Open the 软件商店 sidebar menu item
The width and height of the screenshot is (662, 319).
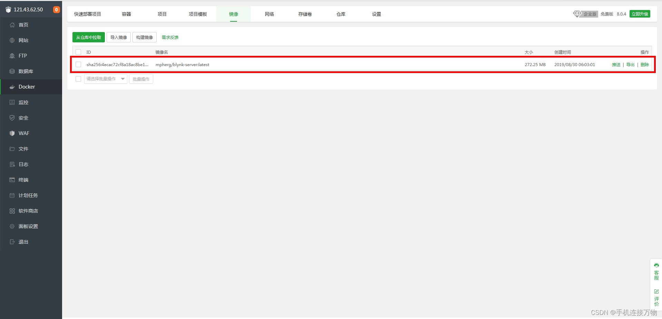(31, 211)
